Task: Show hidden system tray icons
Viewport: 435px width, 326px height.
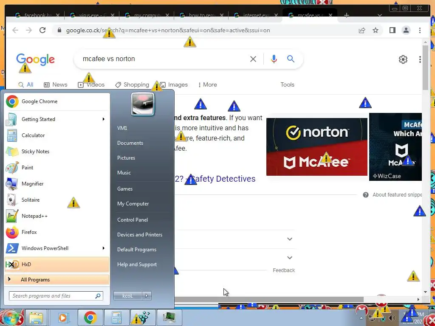Action: (x=361, y=318)
